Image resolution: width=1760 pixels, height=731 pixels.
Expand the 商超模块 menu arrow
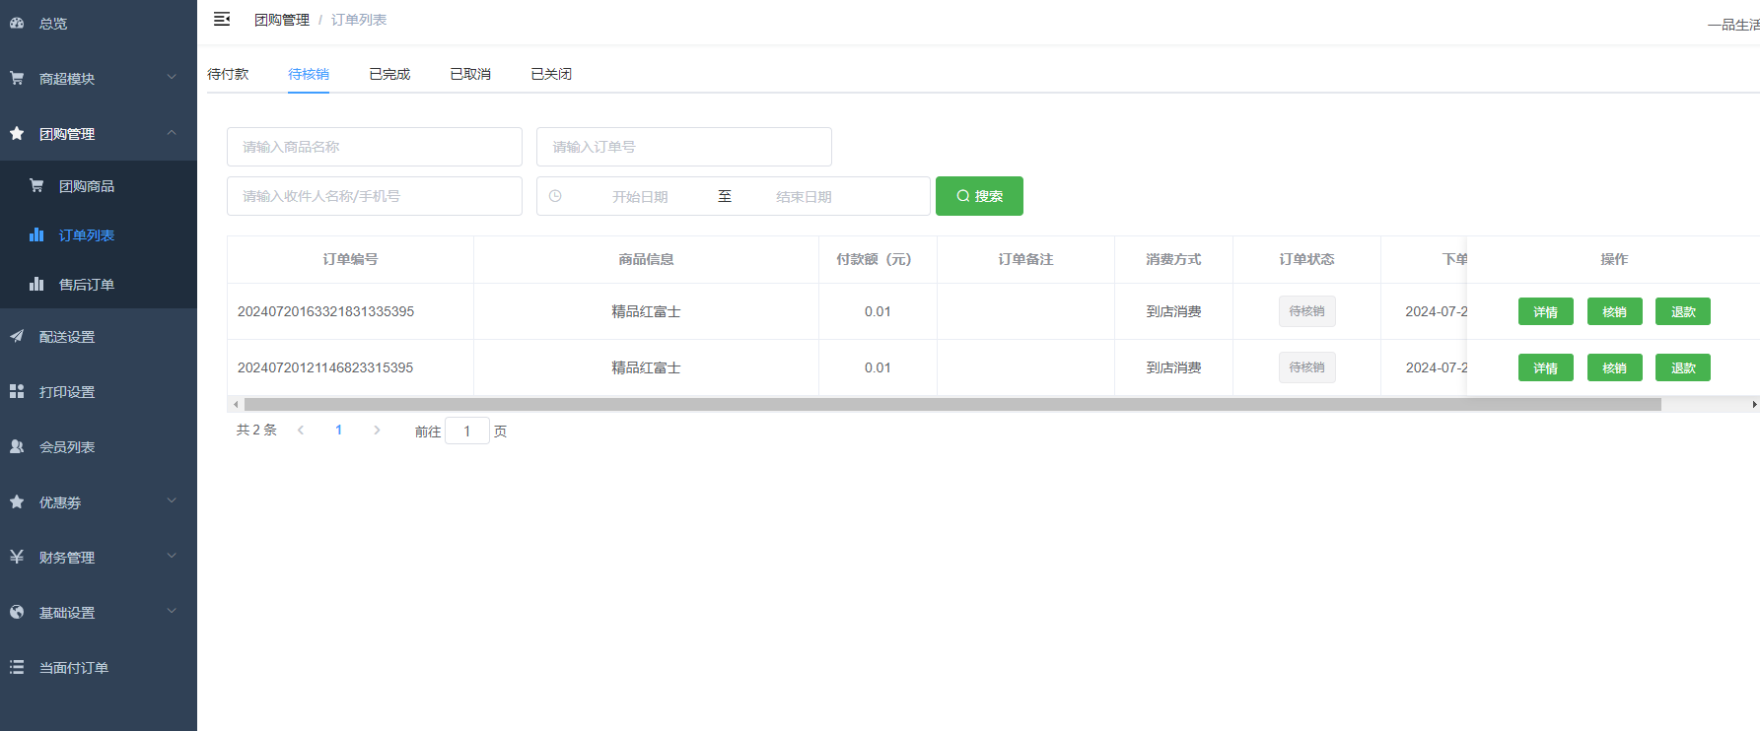[x=172, y=77]
